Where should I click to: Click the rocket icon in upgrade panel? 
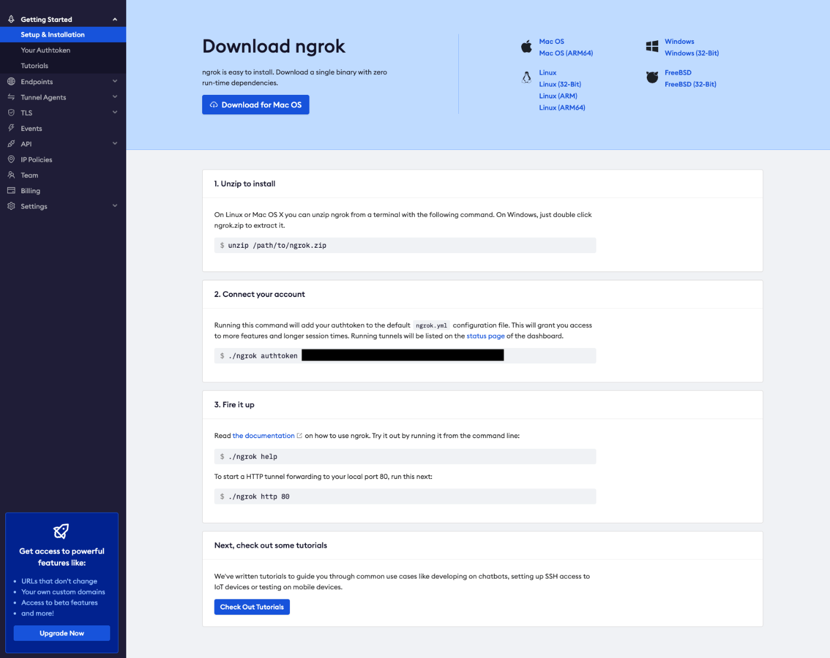point(62,531)
